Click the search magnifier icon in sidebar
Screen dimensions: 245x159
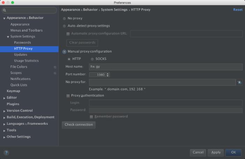click(5, 11)
